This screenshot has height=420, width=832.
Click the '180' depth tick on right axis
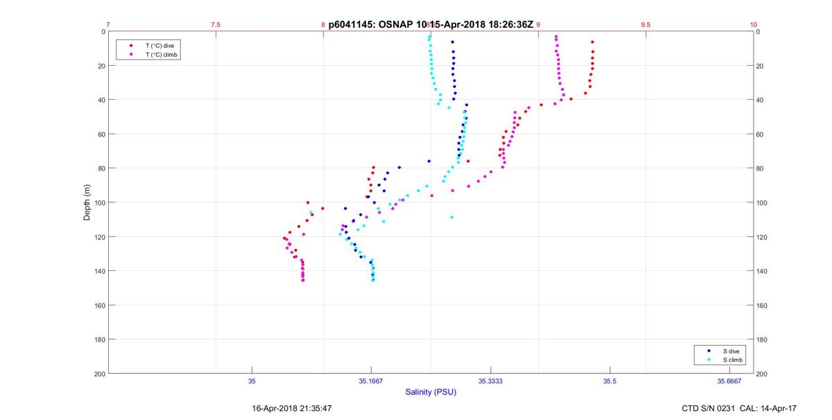pyautogui.click(x=763, y=340)
